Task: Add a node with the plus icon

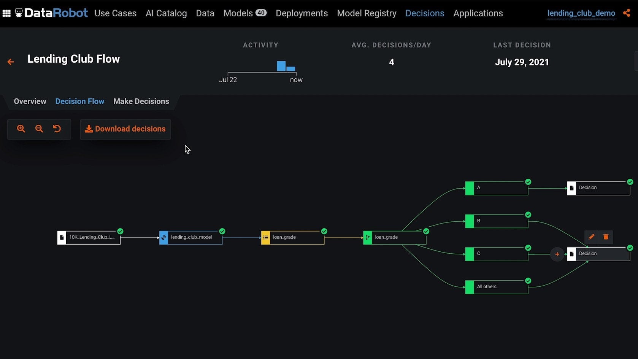Action: tap(557, 254)
